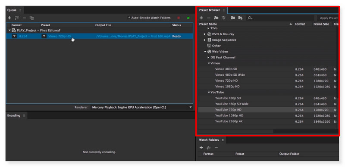Viewport: 345px width, 167px height.
Task: Remove watch folder with minus icon
Action: [216, 148]
